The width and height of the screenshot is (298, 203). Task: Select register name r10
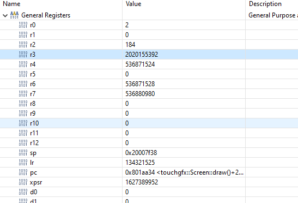point(34,123)
